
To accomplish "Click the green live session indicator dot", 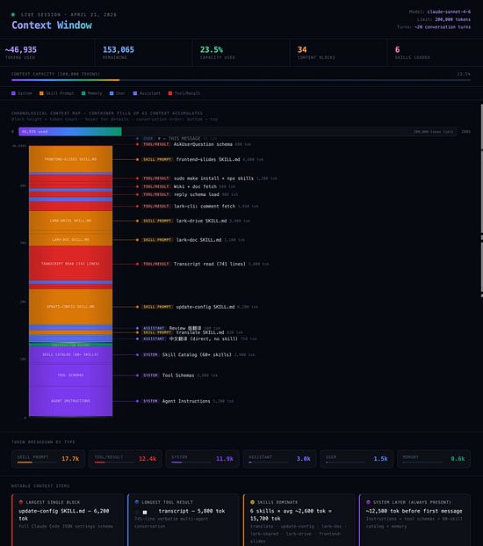I will pos(13,15).
